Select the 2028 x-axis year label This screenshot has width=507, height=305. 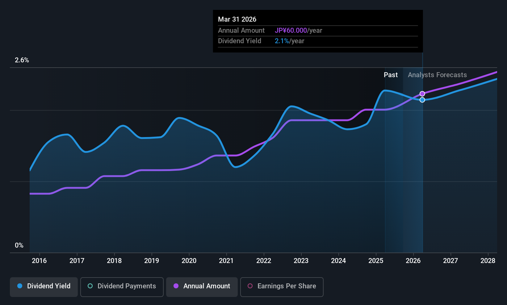click(x=488, y=261)
